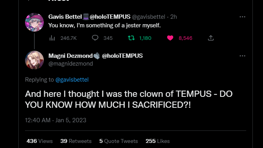Open view analytics icon on Gavis tweet

(x=52, y=38)
